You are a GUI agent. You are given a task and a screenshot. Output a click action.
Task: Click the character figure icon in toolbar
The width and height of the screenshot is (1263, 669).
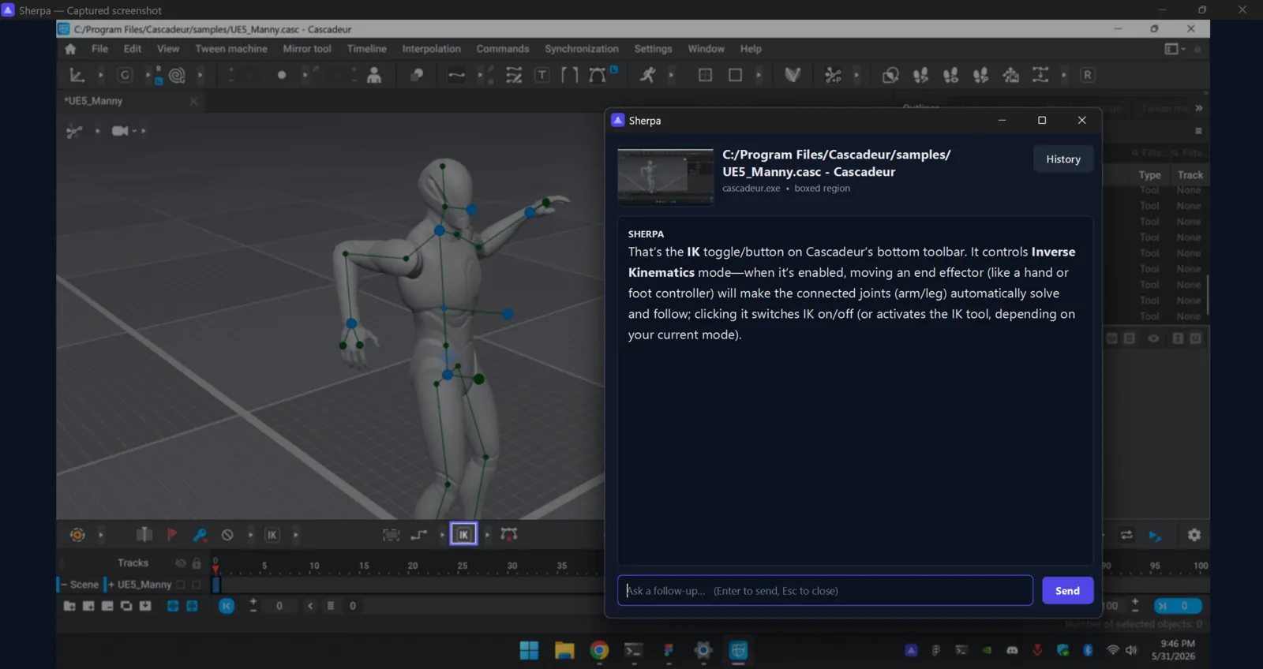tap(374, 75)
